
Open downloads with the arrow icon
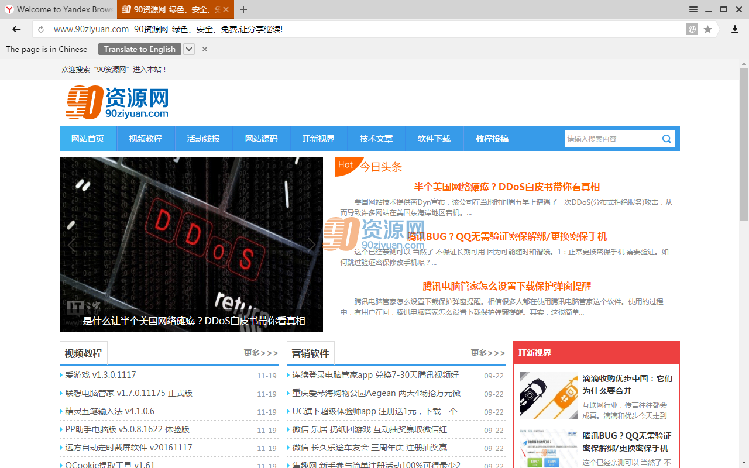tap(735, 29)
